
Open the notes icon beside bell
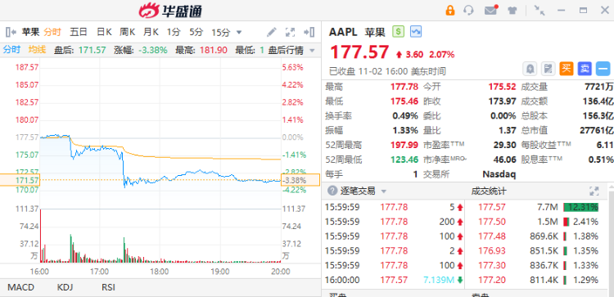(549, 69)
